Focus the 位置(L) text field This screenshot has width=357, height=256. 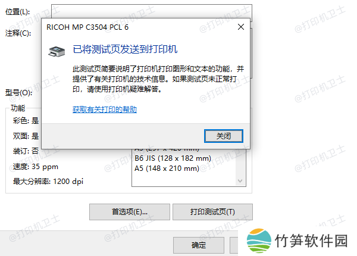(x=152, y=11)
